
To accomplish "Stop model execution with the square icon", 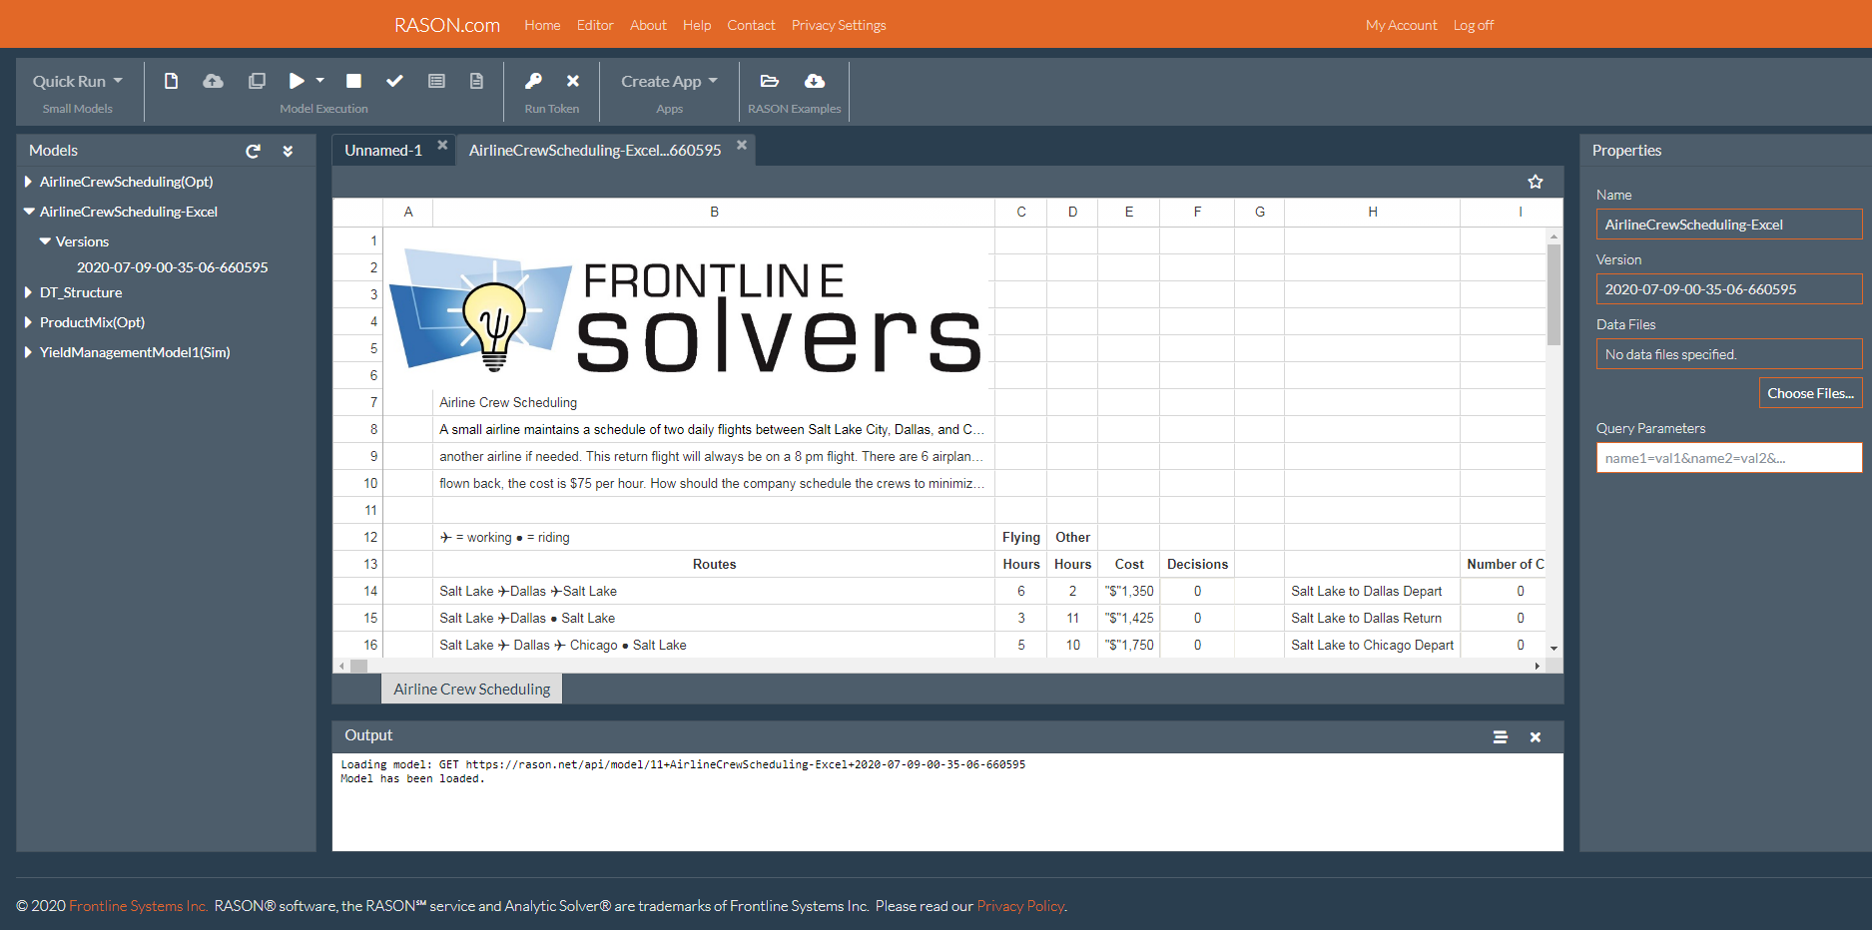I will pos(353,81).
